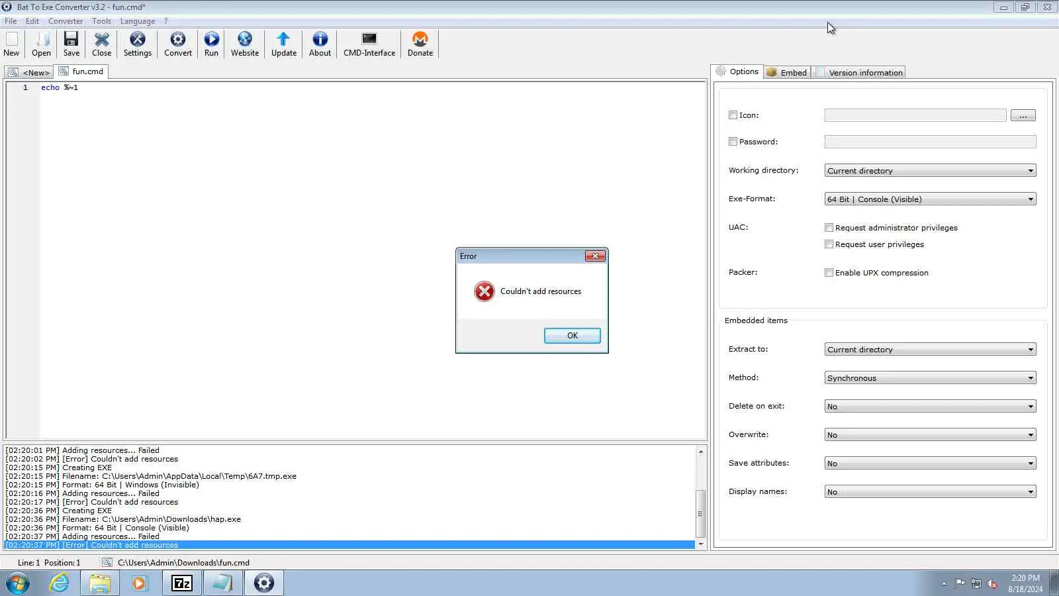Check Request user privileges
The image size is (1059, 596).
[829, 244]
